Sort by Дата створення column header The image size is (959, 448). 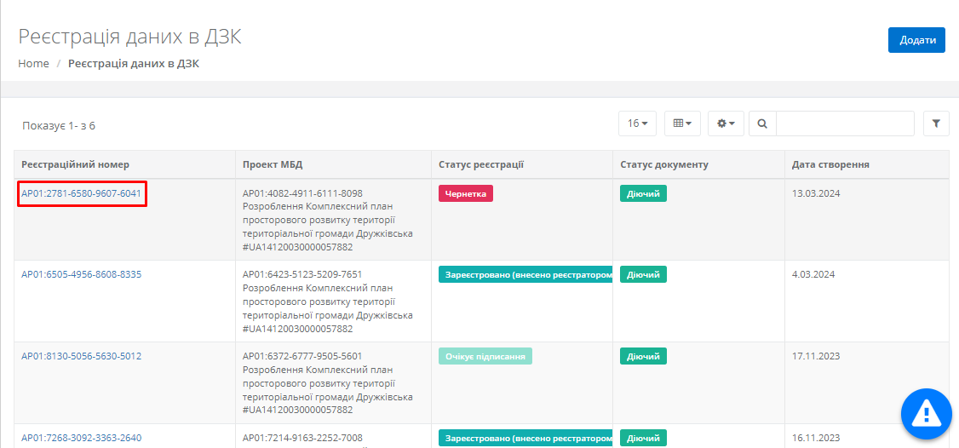tap(830, 164)
